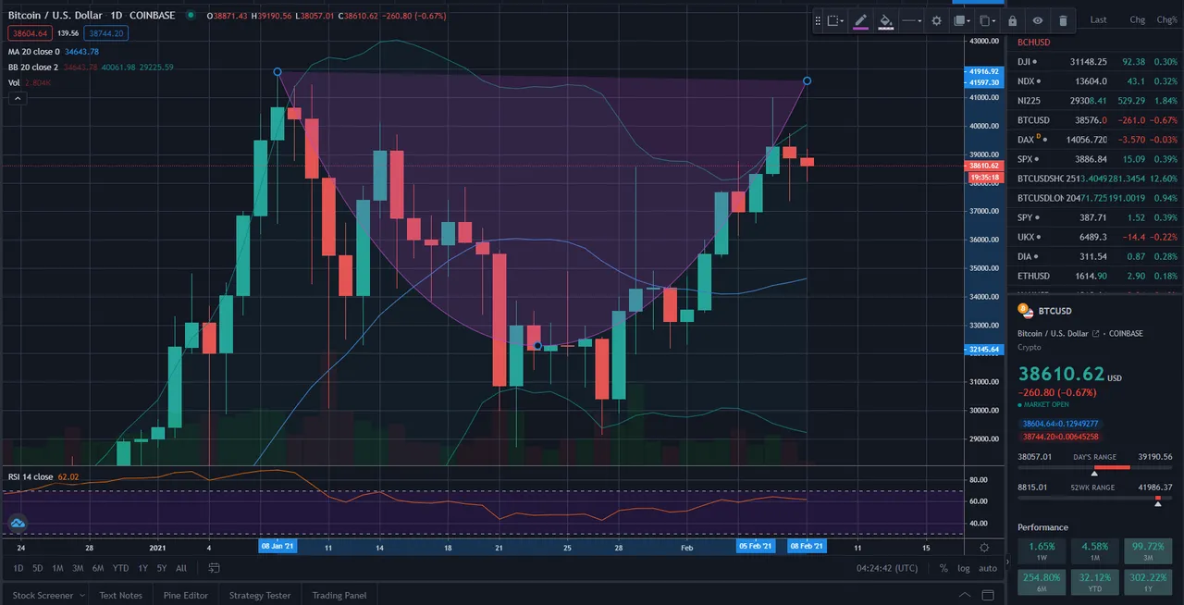Set time range to All
1184x605 pixels.
(181, 568)
